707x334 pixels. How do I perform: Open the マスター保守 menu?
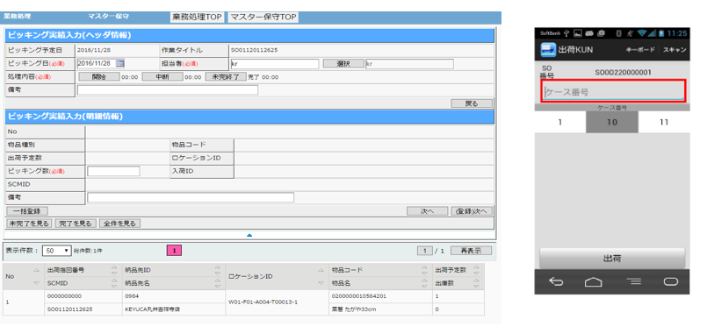[109, 16]
